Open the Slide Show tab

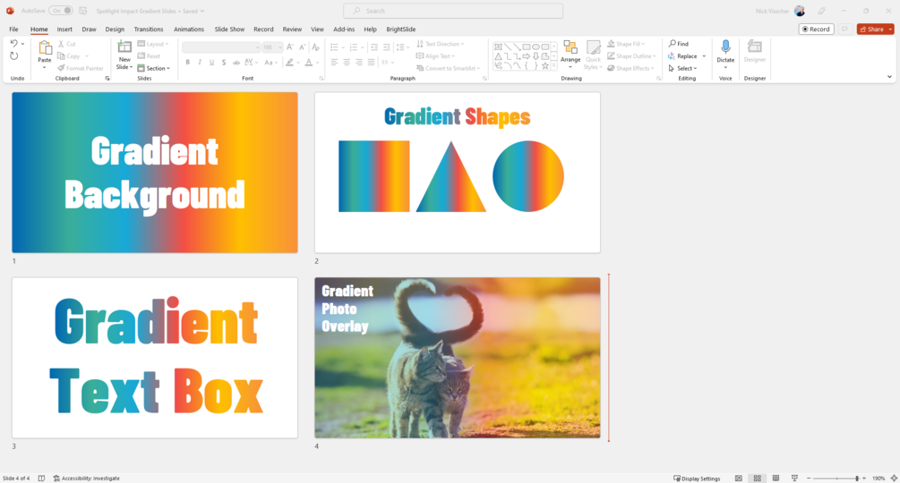pos(229,30)
